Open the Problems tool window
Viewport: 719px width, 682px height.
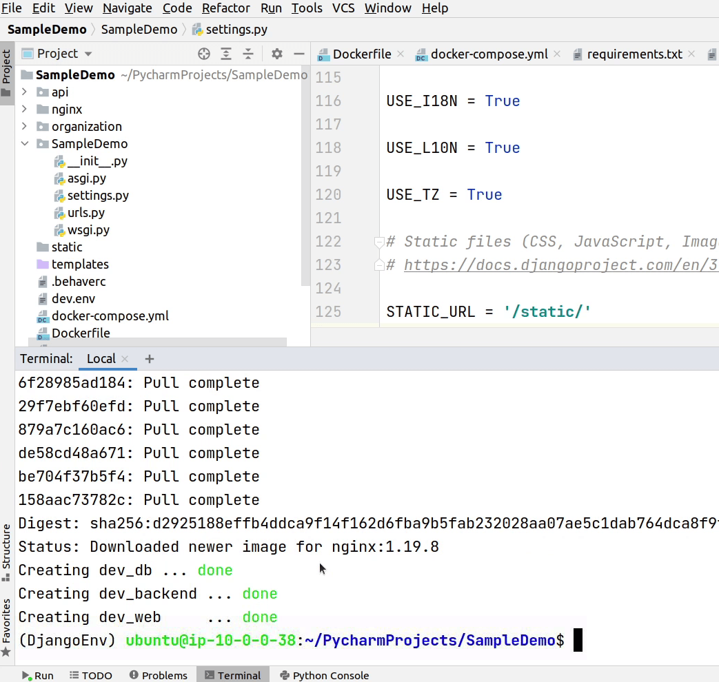tap(158, 675)
